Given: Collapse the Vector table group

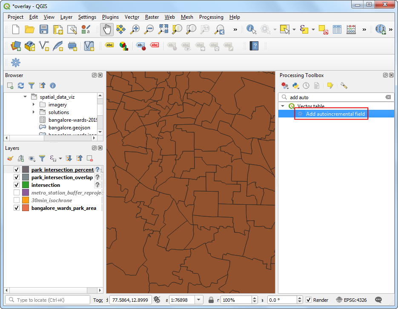Looking at the screenshot, I should tap(283, 106).
